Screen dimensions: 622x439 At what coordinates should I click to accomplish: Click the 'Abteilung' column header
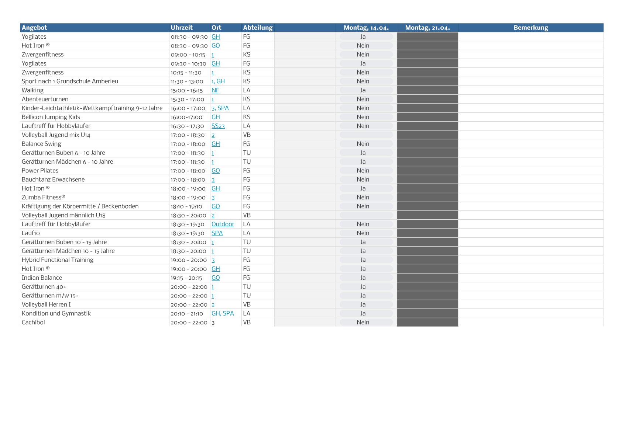258,28
